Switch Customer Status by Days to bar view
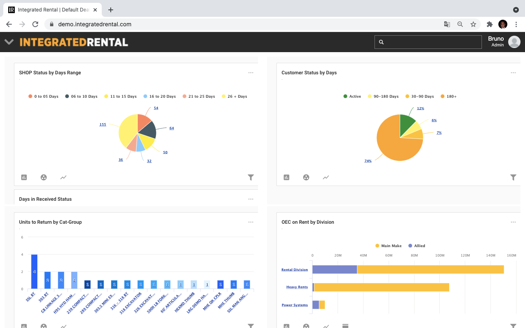525x328 pixels. [x=286, y=177]
